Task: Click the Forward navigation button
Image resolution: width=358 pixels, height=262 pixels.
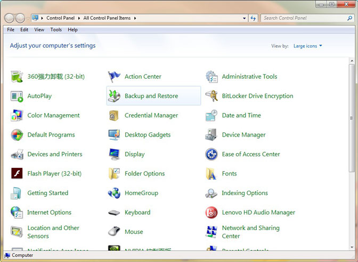Action: point(20,18)
